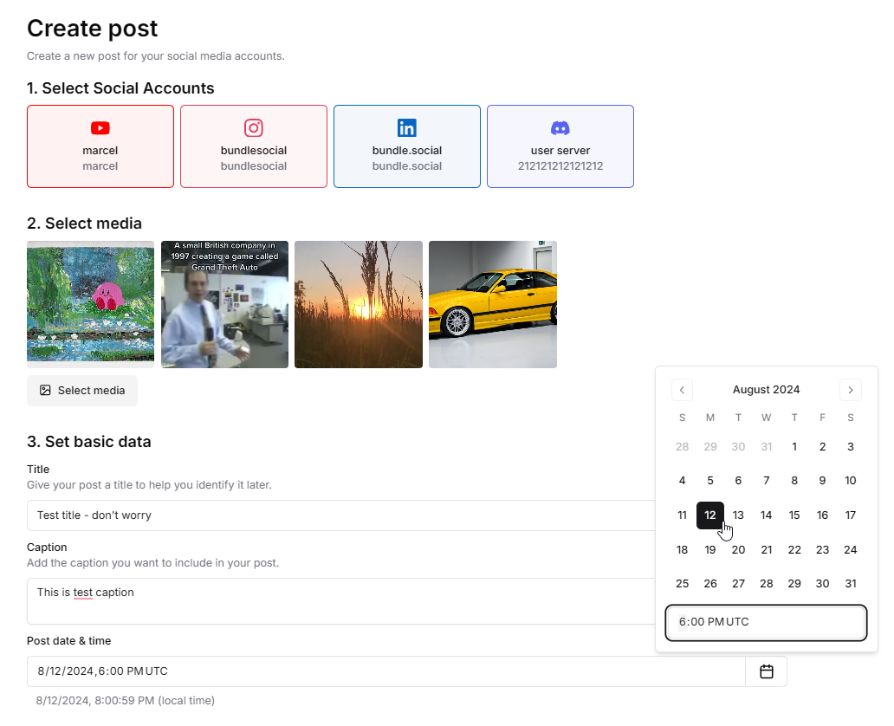Click the Select media button

pyautogui.click(x=82, y=391)
